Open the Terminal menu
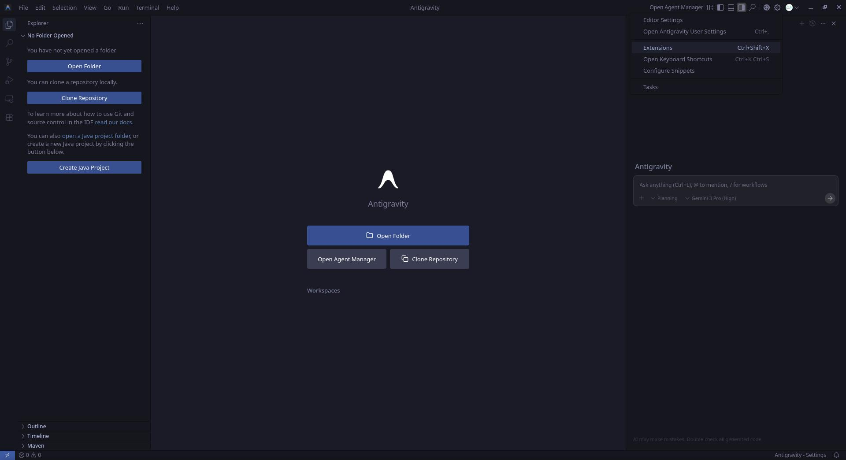 pyautogui.click(x=148, y=7)
